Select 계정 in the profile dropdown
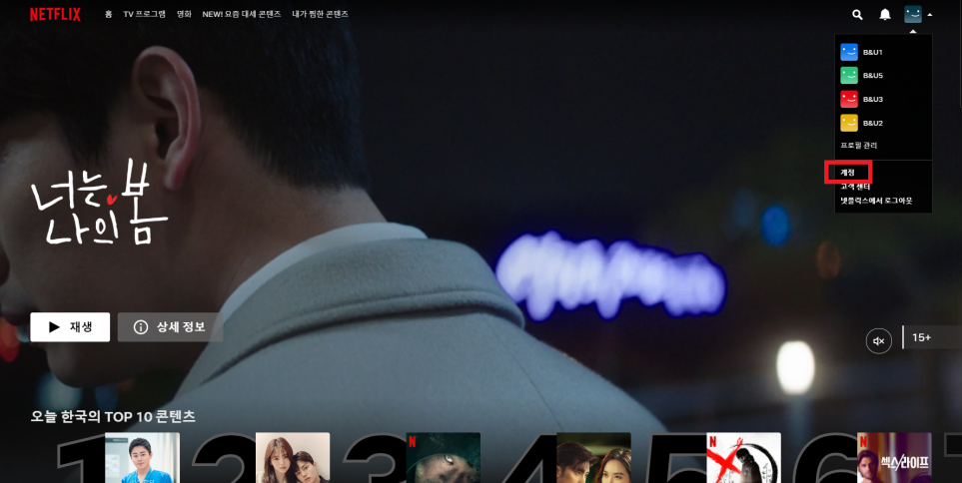 848,173
